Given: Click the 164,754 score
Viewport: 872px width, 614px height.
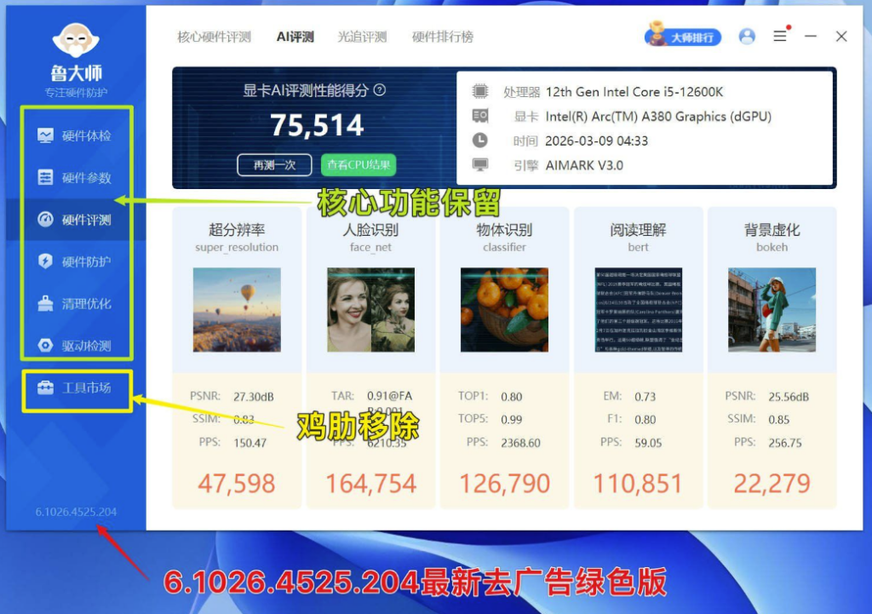Looking at the screenshot, I should 371,484.
